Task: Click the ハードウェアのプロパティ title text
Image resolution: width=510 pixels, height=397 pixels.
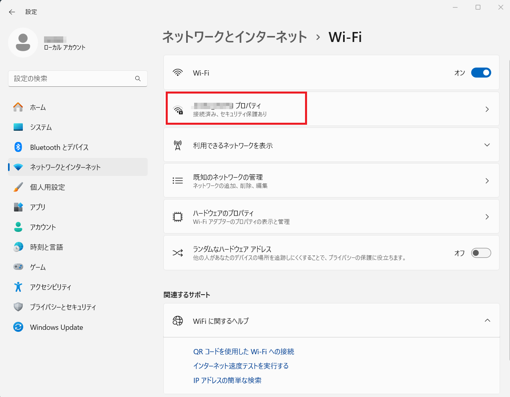Action: pyautogui.click(x=223, y=213)
